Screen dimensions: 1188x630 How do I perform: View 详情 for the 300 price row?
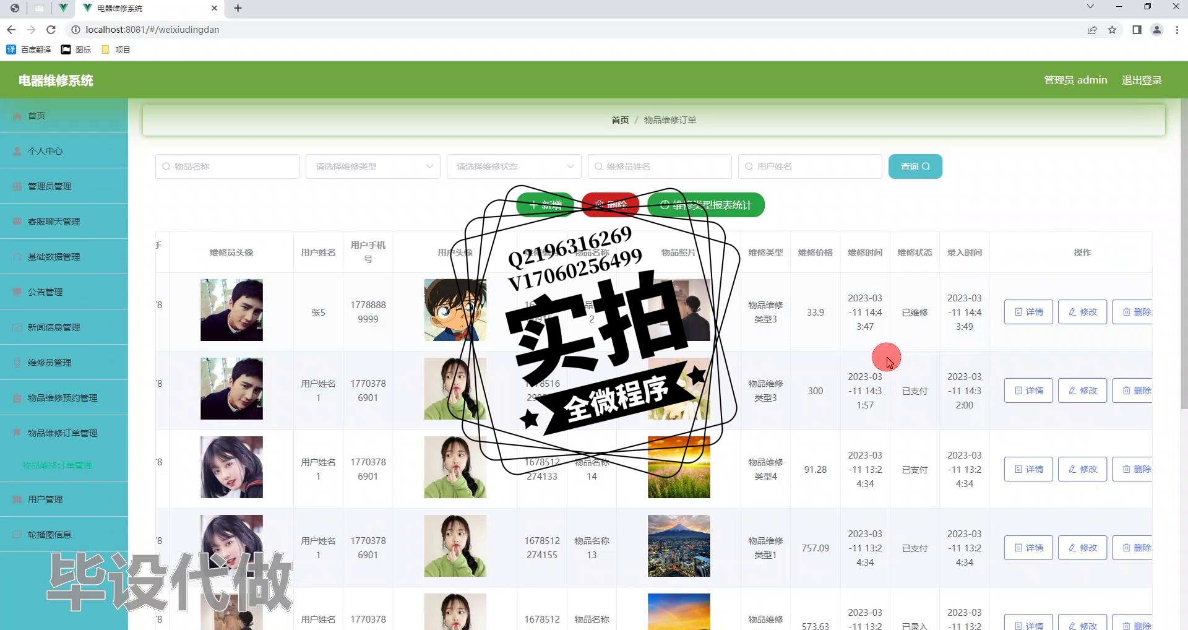pyautogui.click(x=1028, y=391)
